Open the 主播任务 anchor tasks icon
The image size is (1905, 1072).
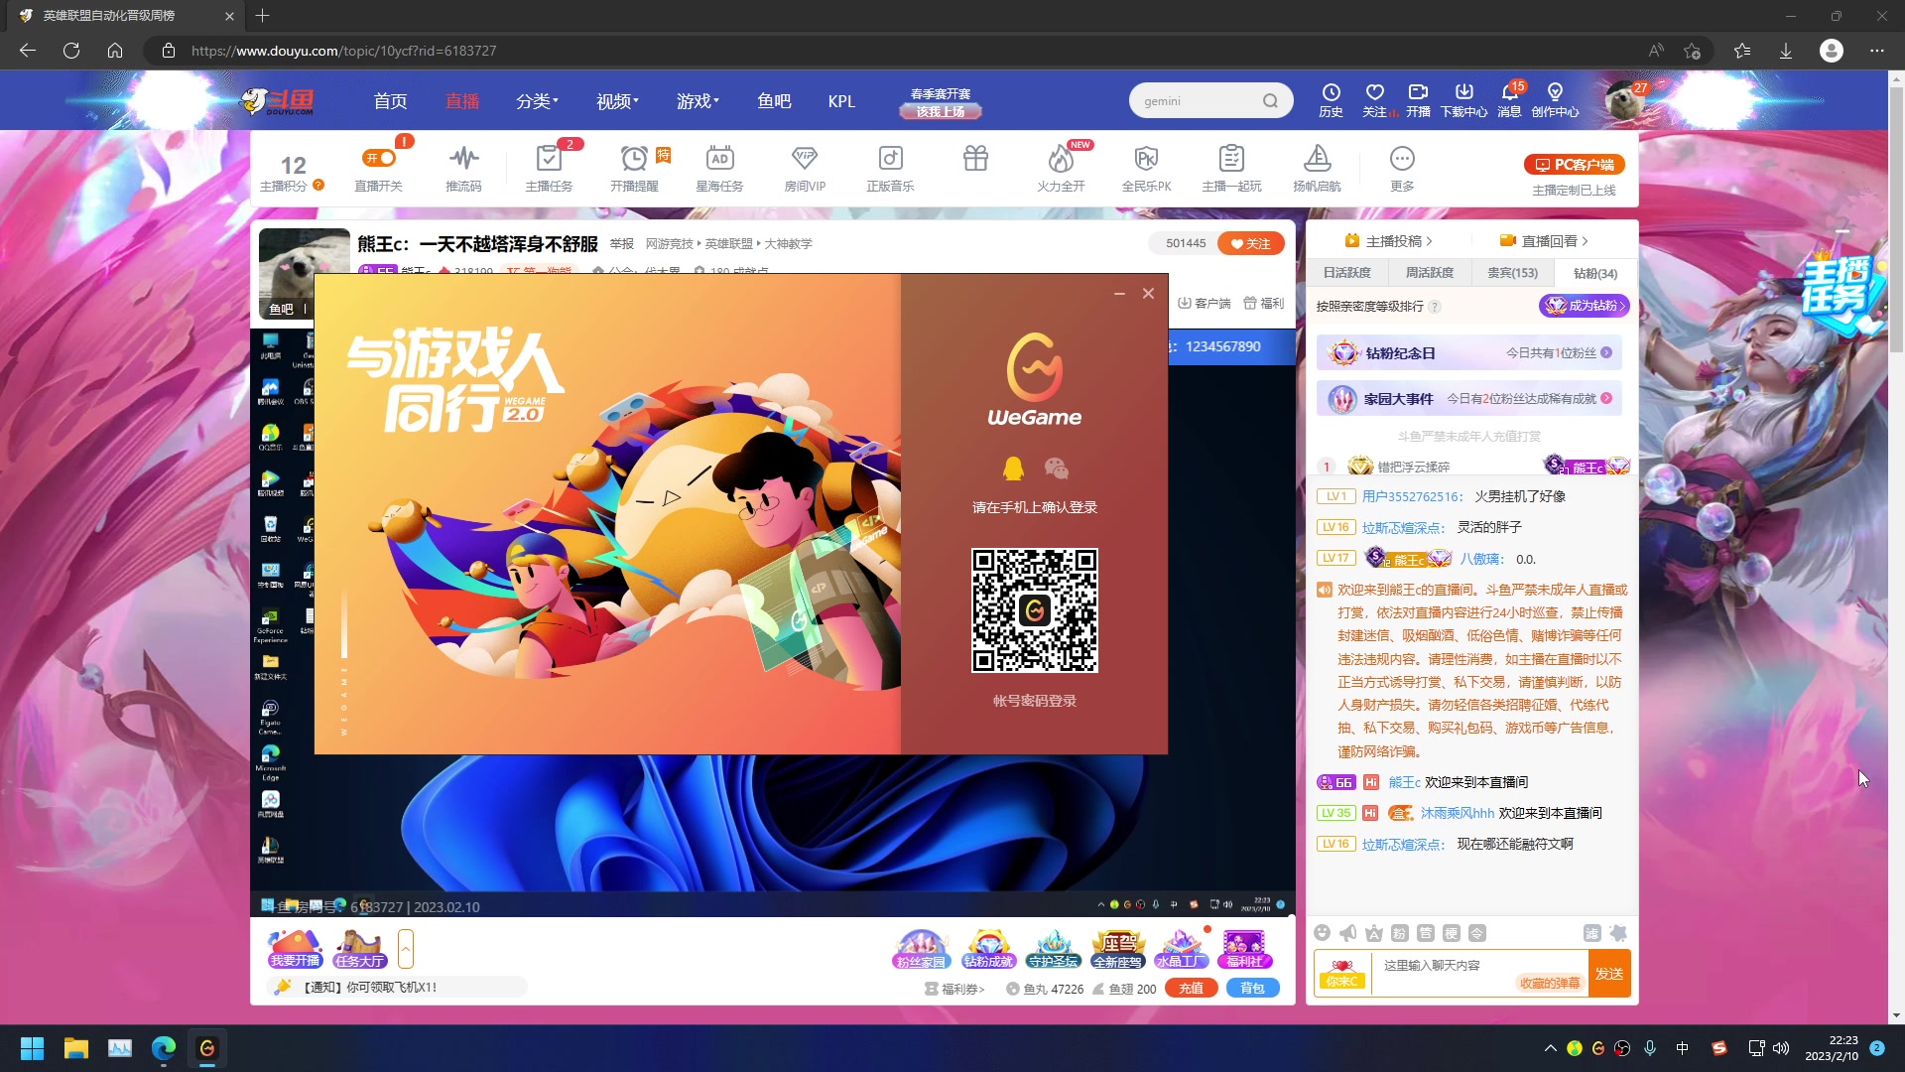pyautogui.click(x=549, y=167)
